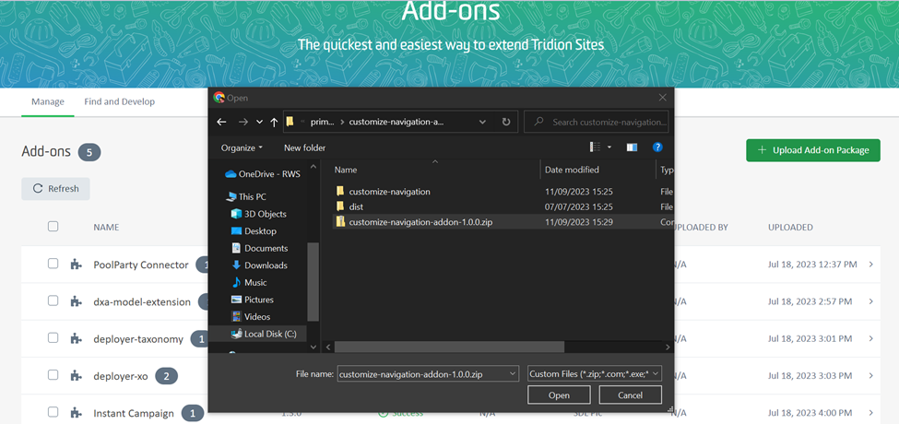Image resolution: width=899 pixels, height=424 pixels.
Task: Check the dxa-model-extension checkbox
Action: click(x=53, y=300)
